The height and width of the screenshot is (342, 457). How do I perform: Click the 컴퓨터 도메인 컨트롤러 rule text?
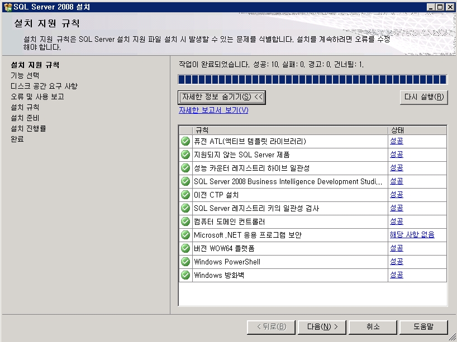pyautogui.click(x=230, y=221)
